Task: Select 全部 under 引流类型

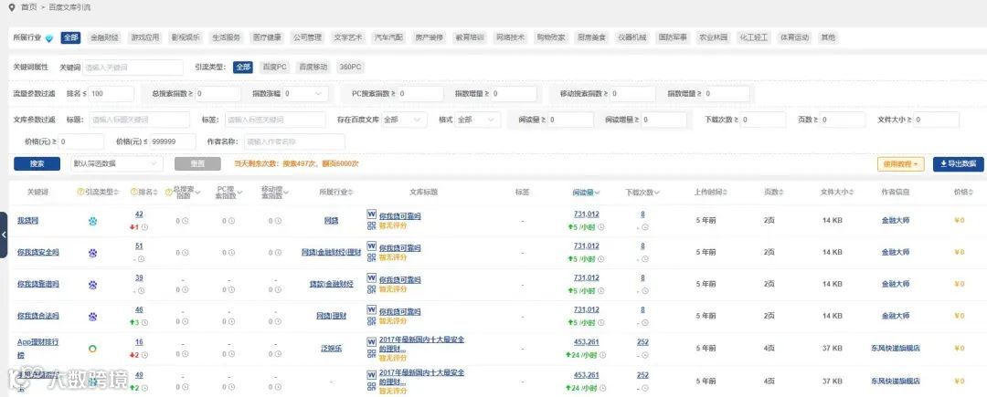Action: coord(243,68)
